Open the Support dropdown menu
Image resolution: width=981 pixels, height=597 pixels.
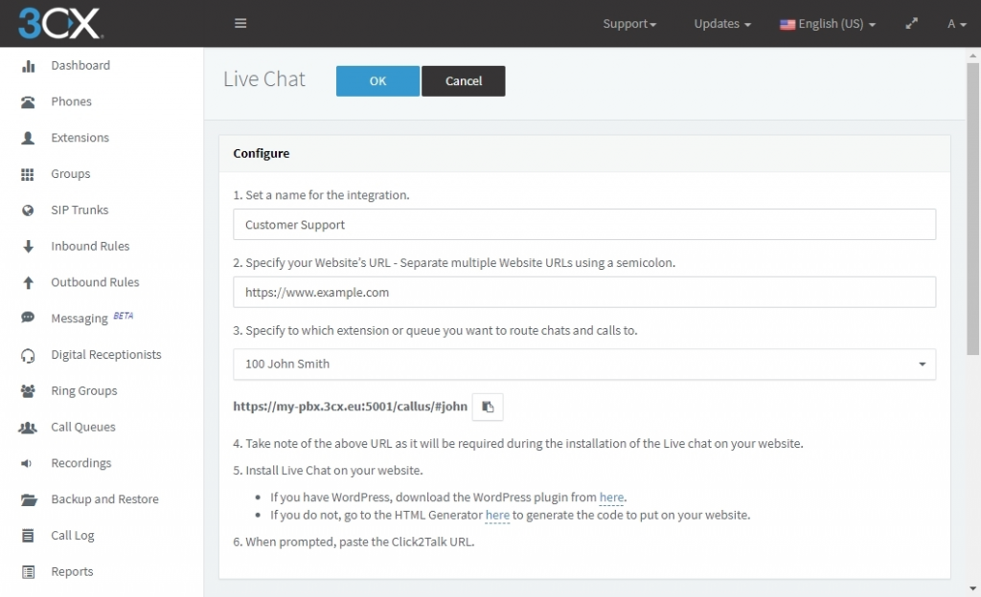(x=629, y=24)
